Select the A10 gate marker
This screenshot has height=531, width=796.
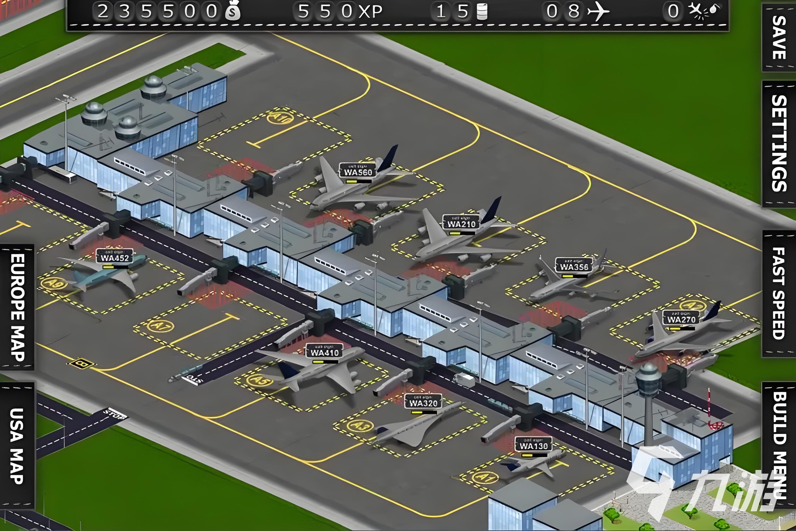pos(280,118)
